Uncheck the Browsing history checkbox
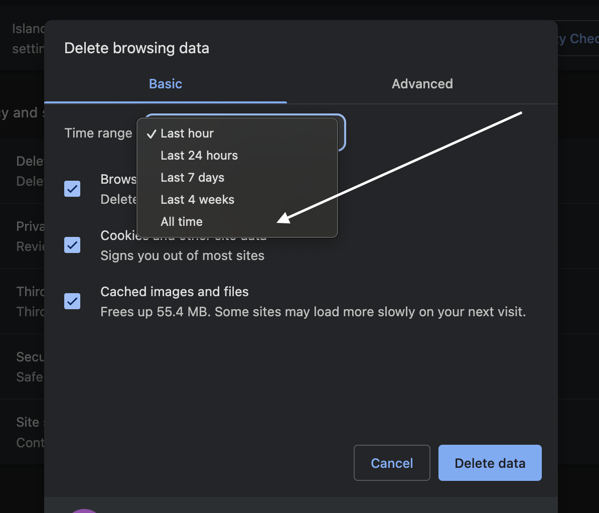599x513 pixels. coord(72,189)
